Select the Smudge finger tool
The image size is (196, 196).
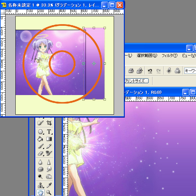[x=49, y=169]
